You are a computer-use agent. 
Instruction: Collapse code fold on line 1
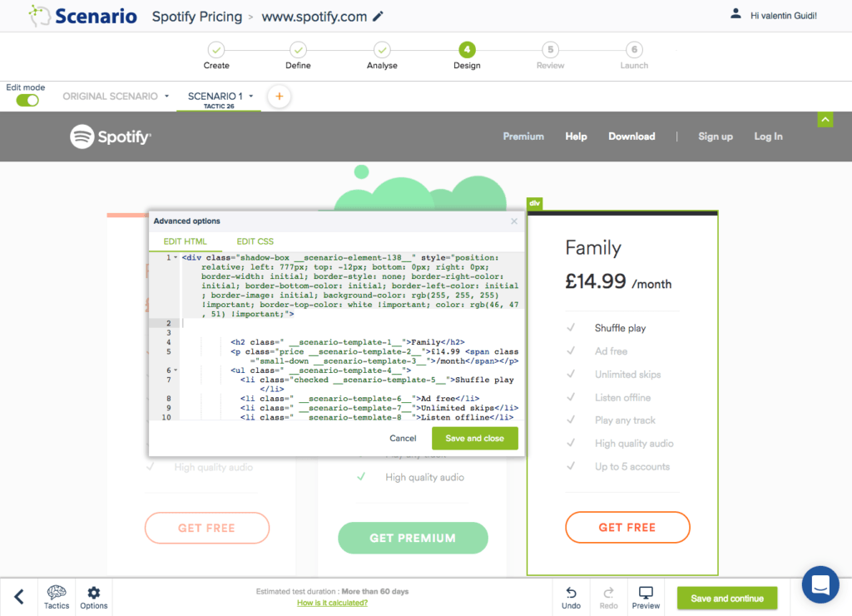pyautogui.click(x=176, y=258)
